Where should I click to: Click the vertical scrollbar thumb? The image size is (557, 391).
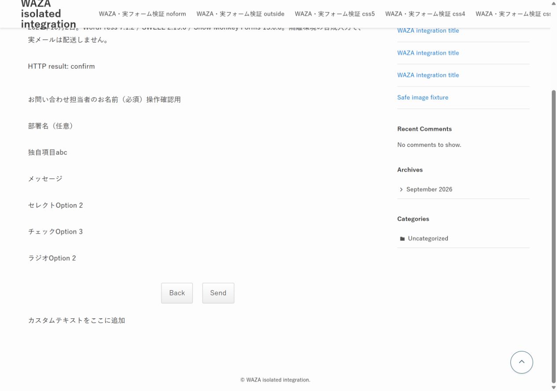[553, 236]
